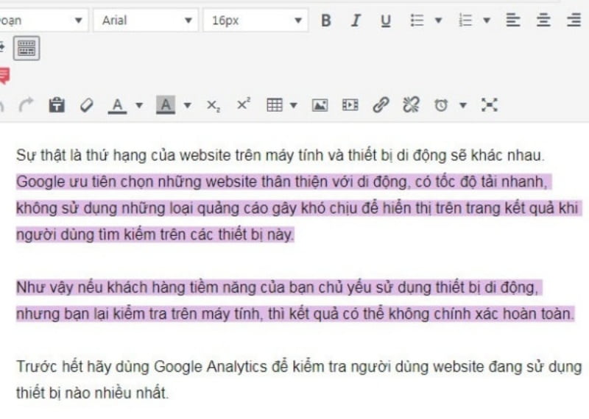
Task: Open the Arial font family dropdown
Action: tap(146, 21)
